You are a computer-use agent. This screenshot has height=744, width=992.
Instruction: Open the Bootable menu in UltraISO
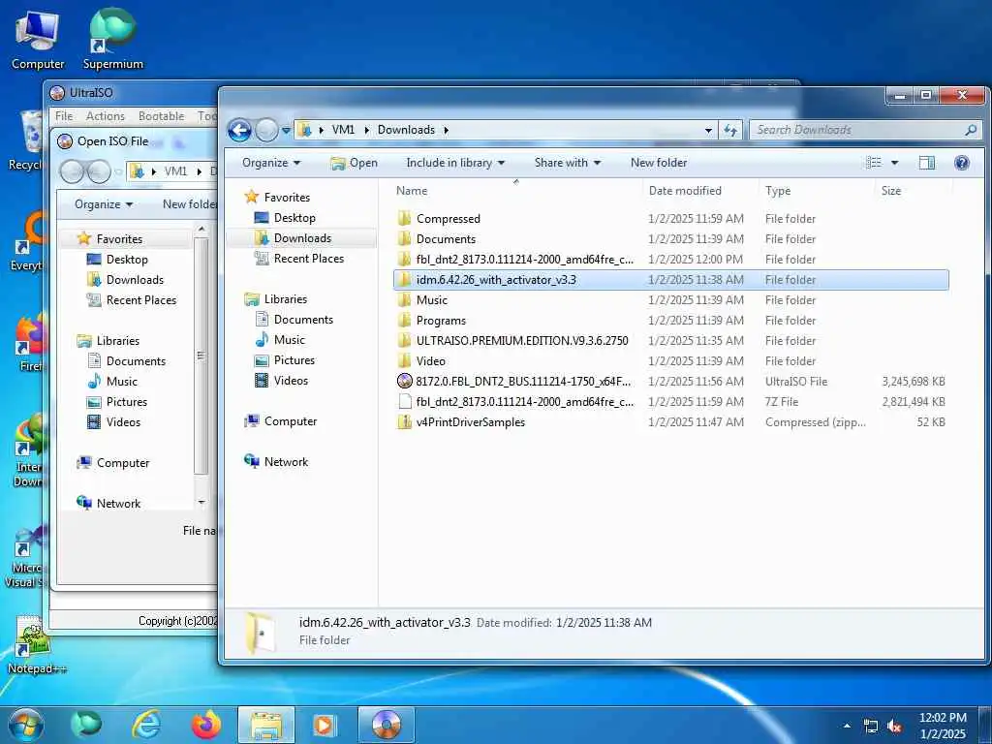pyautogui.click(x=162, y=116)
